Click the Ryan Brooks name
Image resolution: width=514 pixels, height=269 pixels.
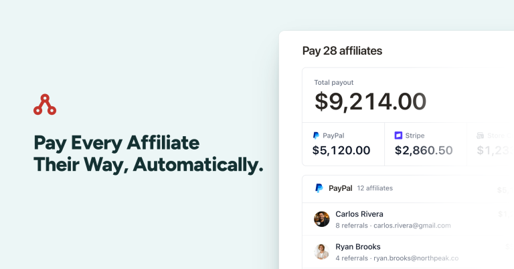(358, 247)
